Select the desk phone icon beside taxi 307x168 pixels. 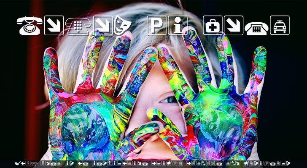[256, 27]
